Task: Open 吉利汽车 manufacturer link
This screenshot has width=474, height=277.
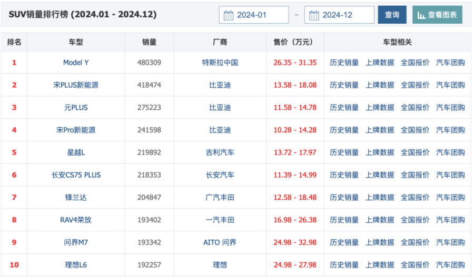Action: point(220,152)
